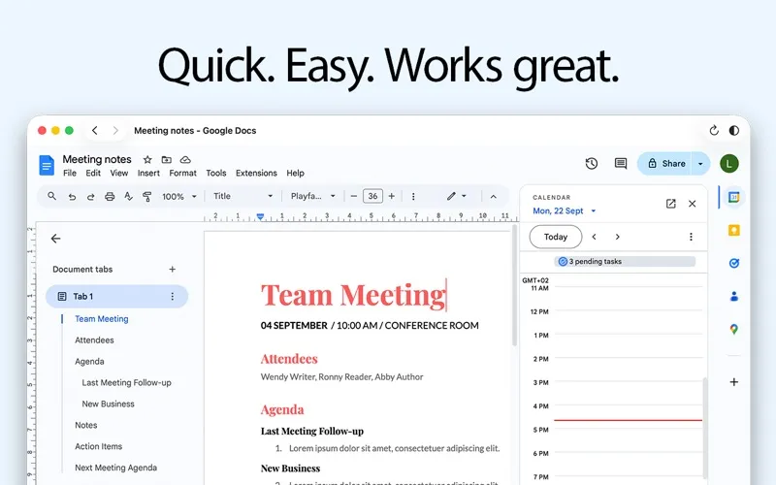Click the get add-ons plus icon
This screenshot has height=485, width=776.
[734, 381]
